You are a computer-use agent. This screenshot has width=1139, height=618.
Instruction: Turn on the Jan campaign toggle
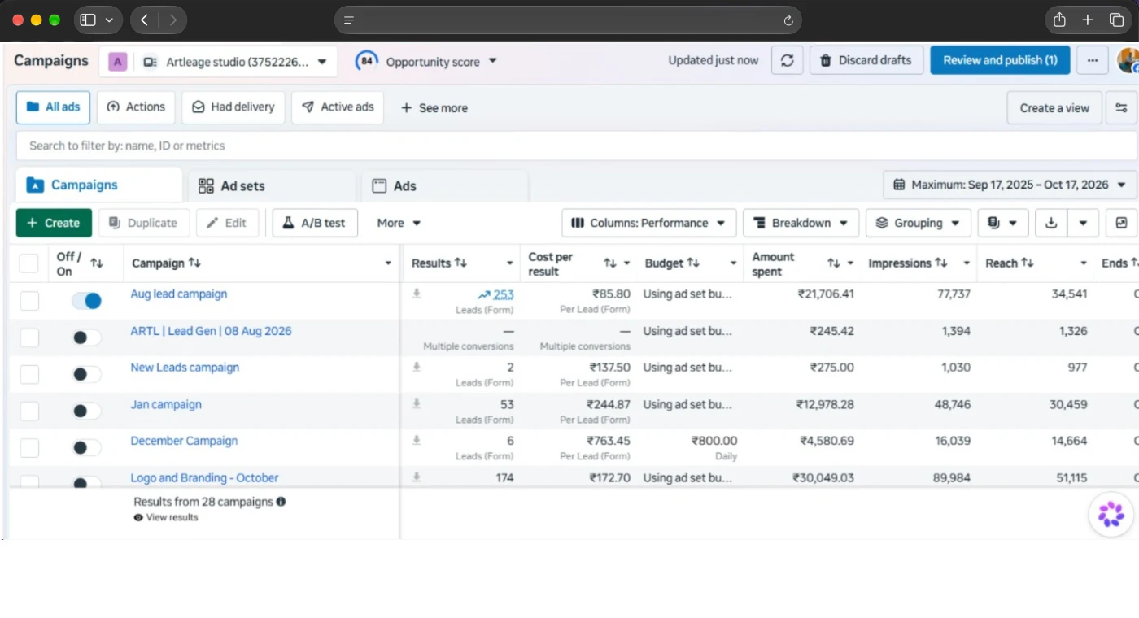coord(86,411)
